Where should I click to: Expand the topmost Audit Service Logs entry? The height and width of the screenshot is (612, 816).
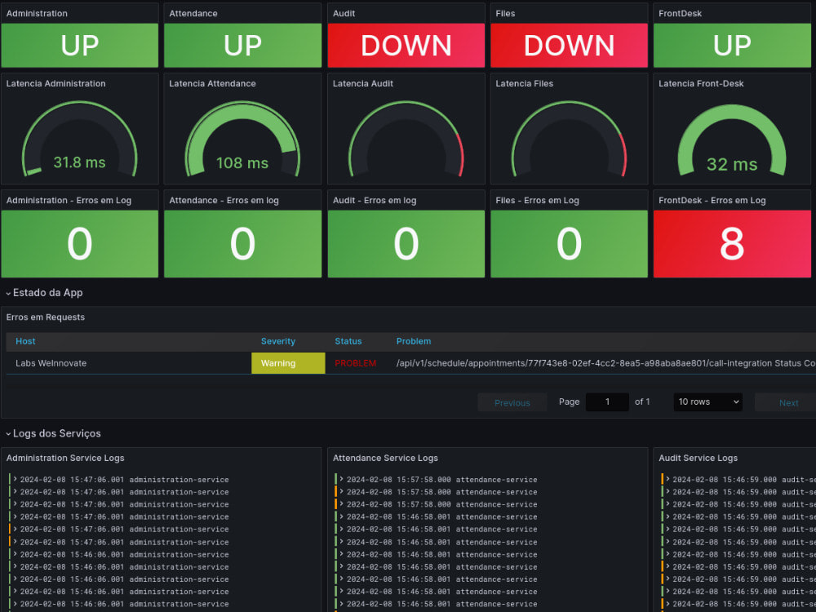coord(667,479)
